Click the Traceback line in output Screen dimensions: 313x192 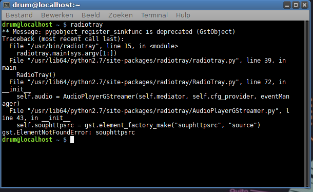click(x=63, y=39)
